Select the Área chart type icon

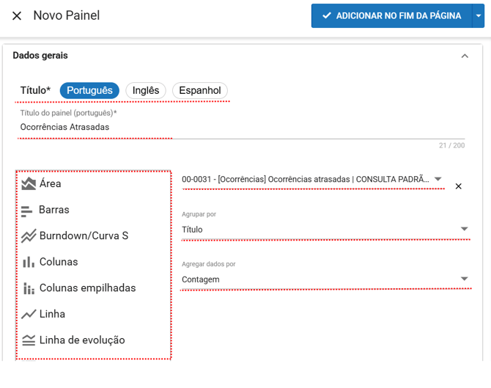point(29,183)
